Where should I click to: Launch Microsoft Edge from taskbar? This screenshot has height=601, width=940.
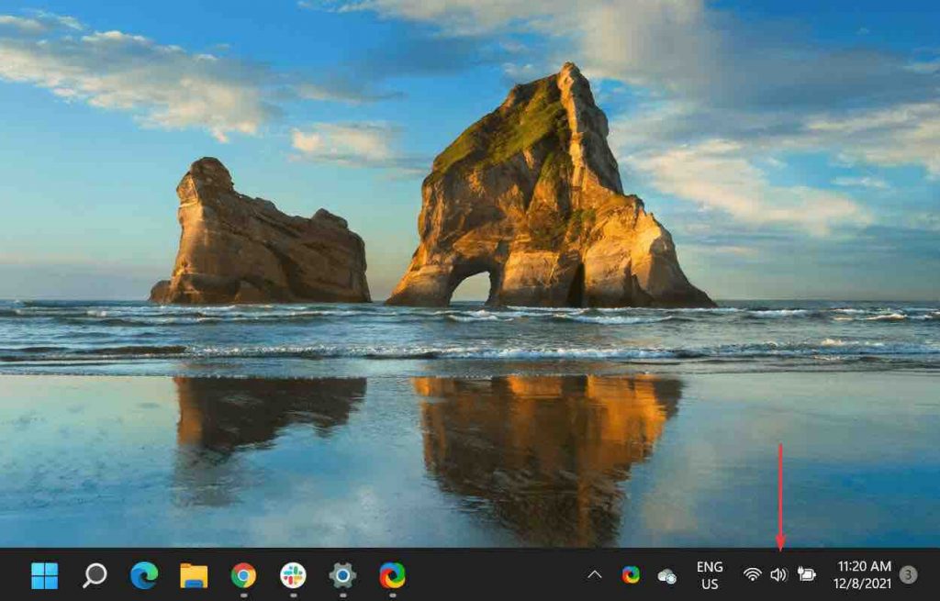[x=144, y=575]
